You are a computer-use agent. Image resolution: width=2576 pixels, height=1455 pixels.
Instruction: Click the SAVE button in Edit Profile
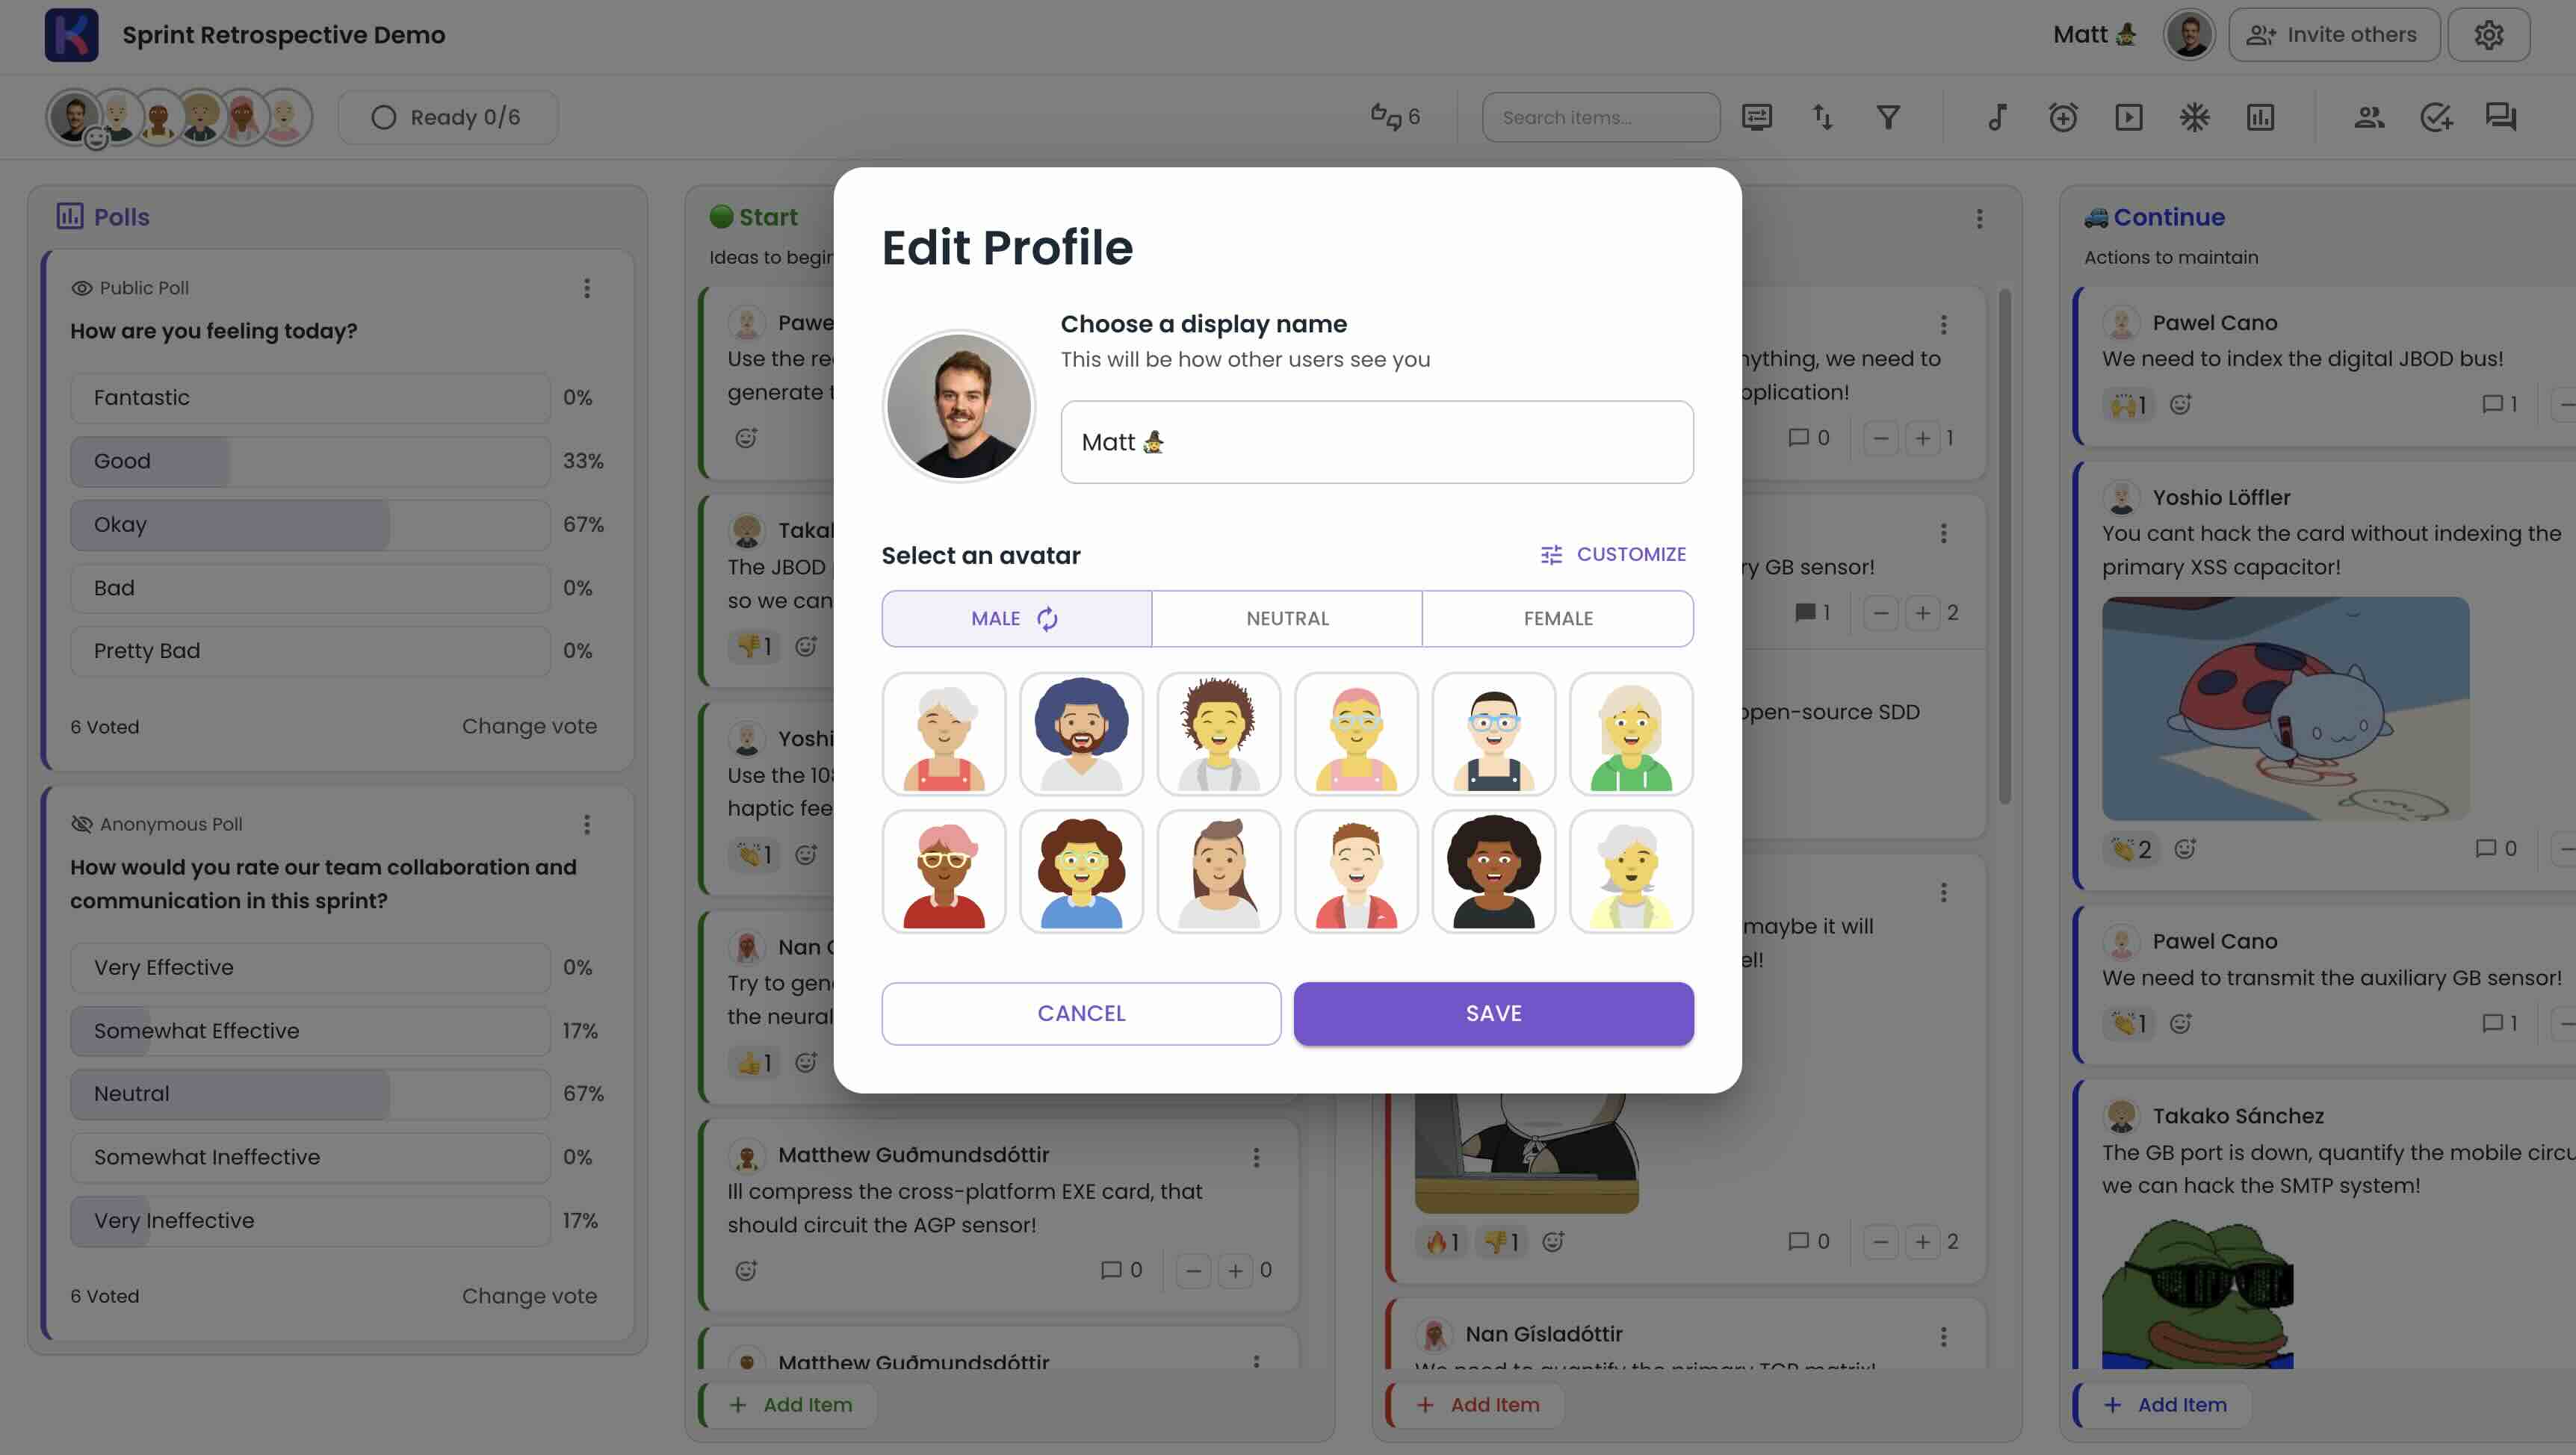point(1493,1013)
